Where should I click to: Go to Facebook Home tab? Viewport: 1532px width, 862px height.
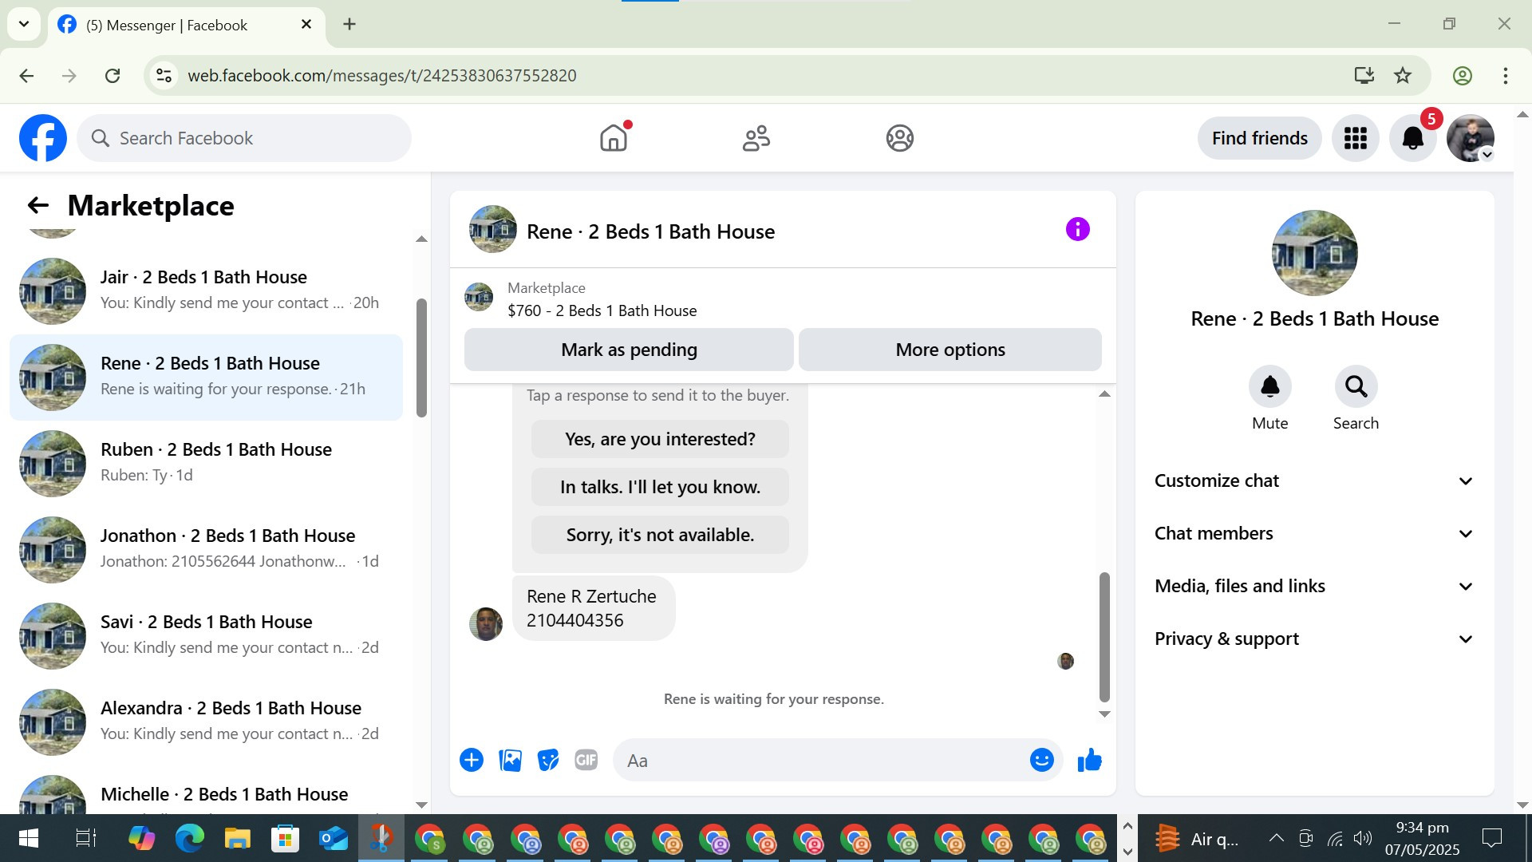coord(613,138)
